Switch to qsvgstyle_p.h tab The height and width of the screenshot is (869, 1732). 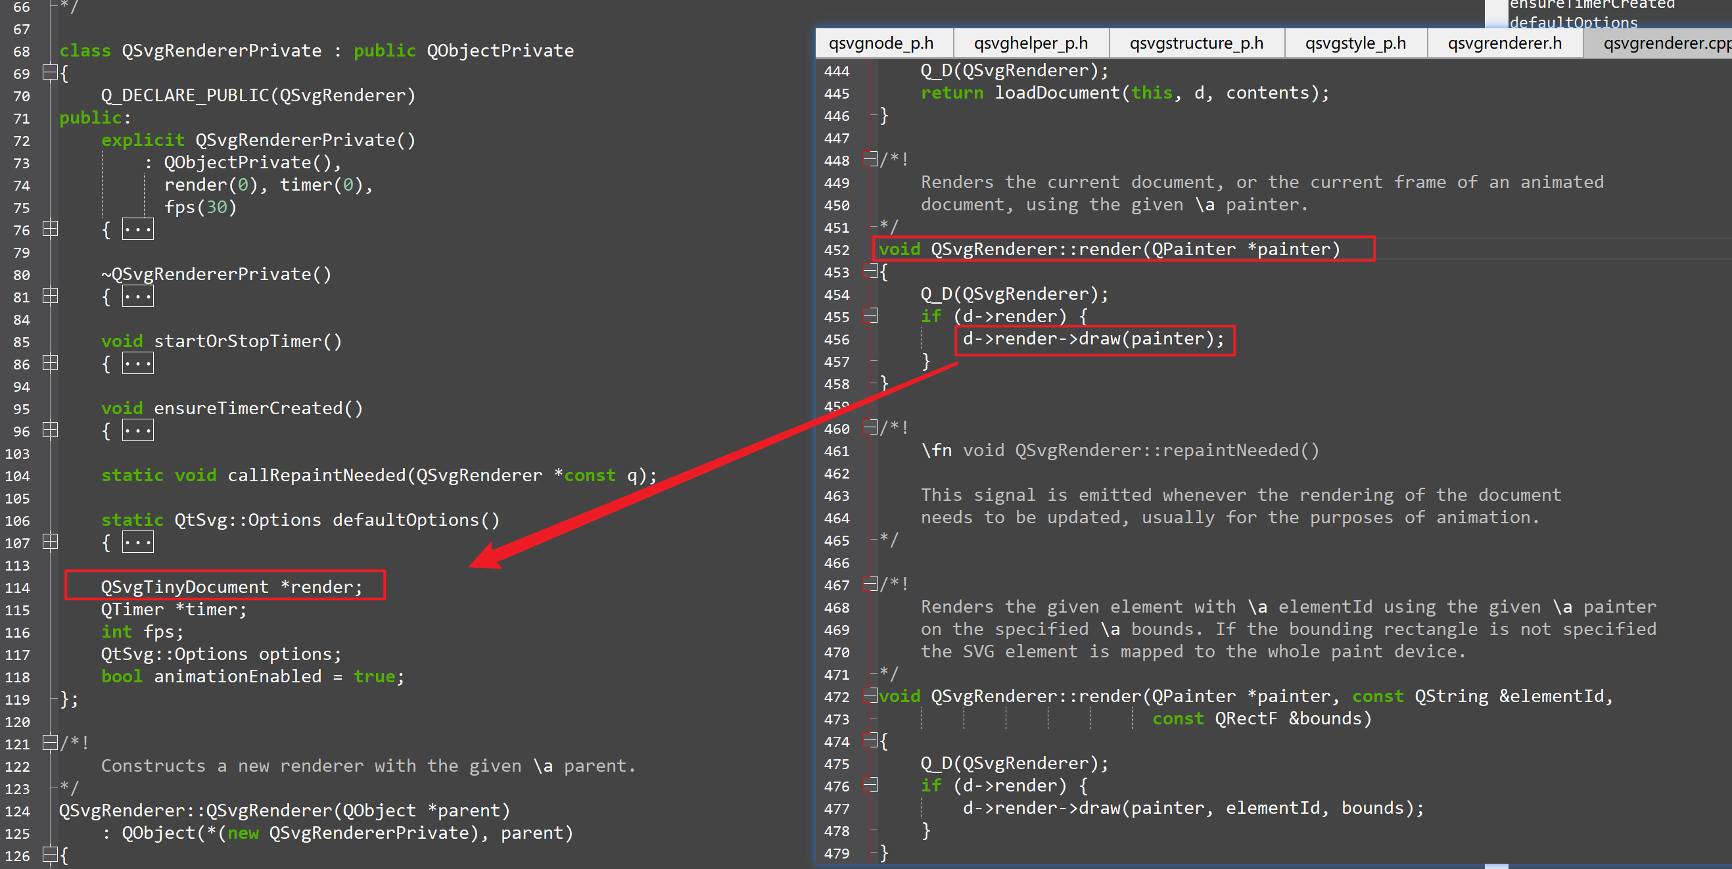pos(1355,44)
